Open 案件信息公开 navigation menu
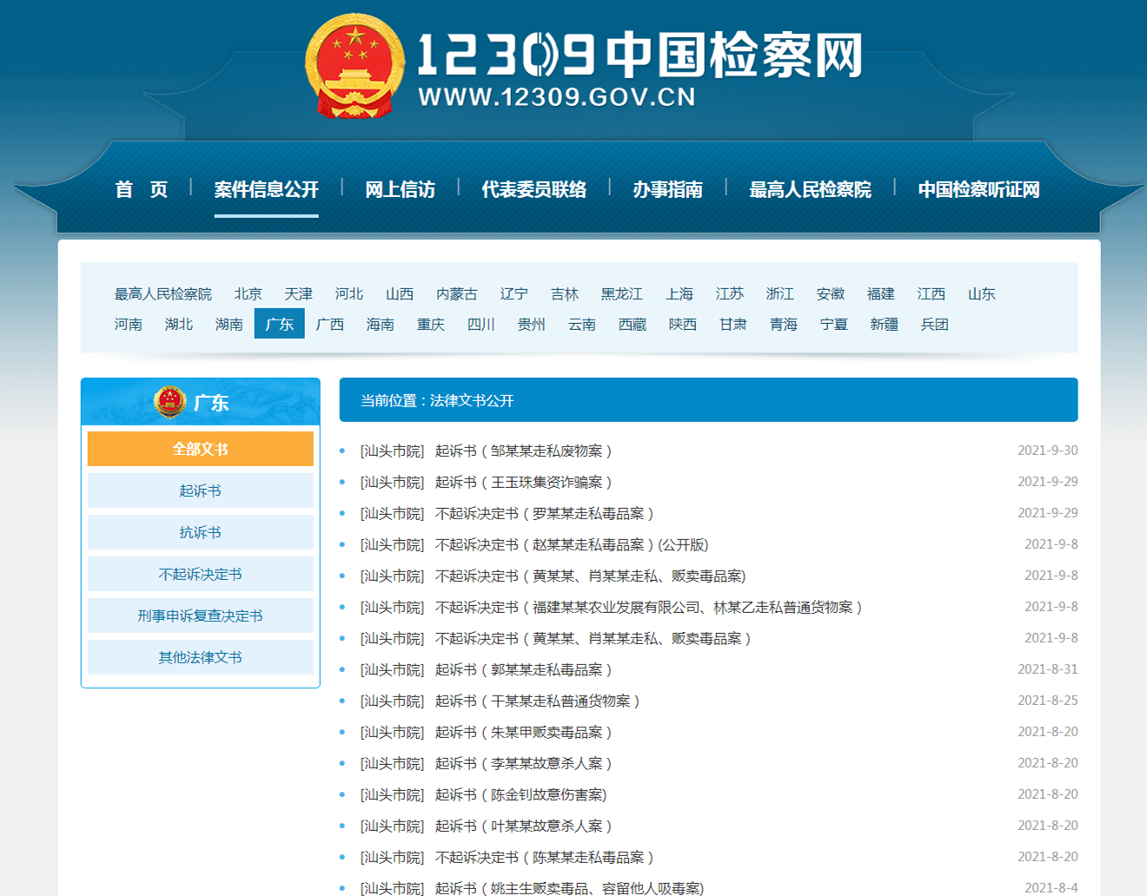Viewport: 1147px width, 896px height. tap(266, 189)
